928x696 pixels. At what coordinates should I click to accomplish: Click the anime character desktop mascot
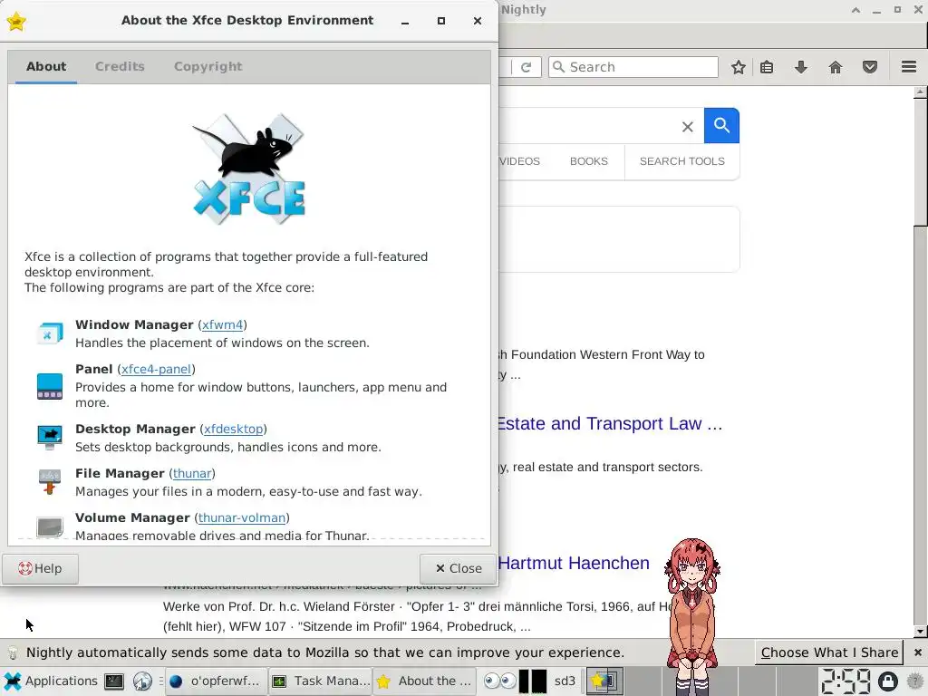click(x=691, y=615)
